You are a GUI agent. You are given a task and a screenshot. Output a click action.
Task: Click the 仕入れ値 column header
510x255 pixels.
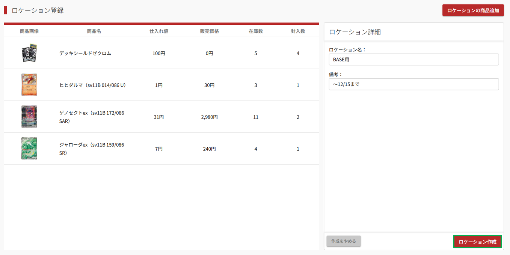point(159,31)
